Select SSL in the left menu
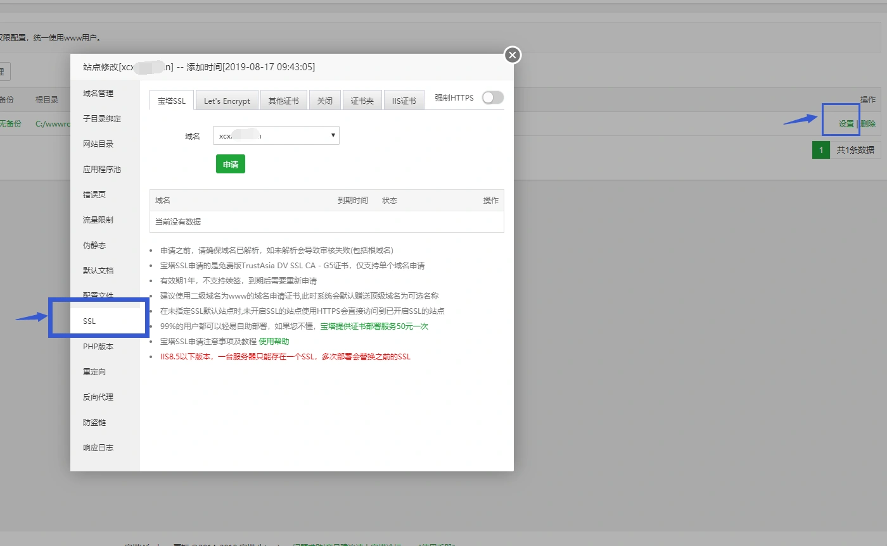Image resolution: width=887 pixels, height=546 pixels. (89, 321)
